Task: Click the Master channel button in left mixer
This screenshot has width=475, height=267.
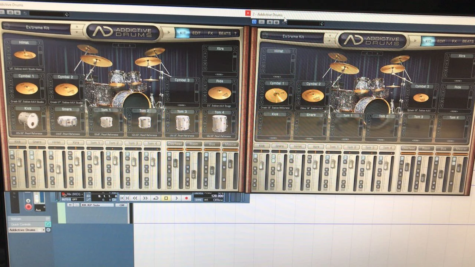Action: [x=230, y=144]
